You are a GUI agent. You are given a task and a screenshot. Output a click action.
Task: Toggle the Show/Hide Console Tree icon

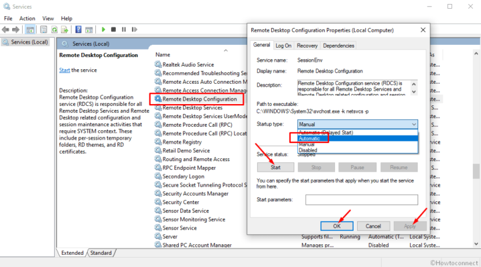point(30,30)
